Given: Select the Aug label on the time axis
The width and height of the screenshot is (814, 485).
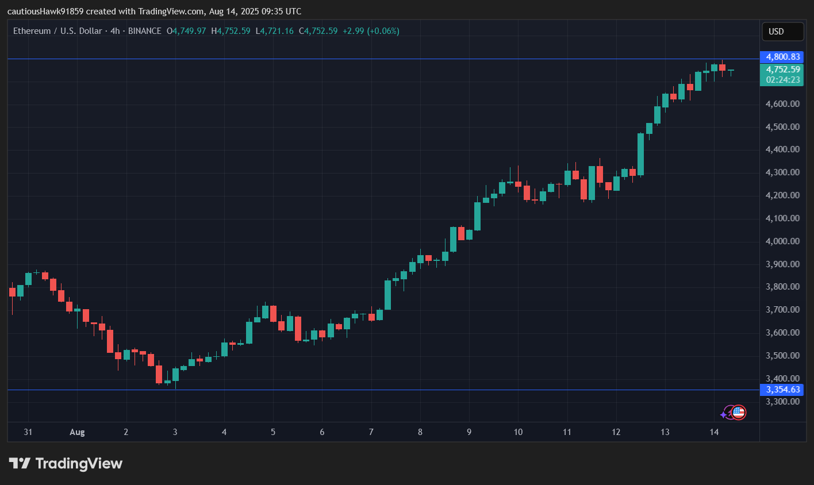Looking at the screenshot, I should point(77,432).
